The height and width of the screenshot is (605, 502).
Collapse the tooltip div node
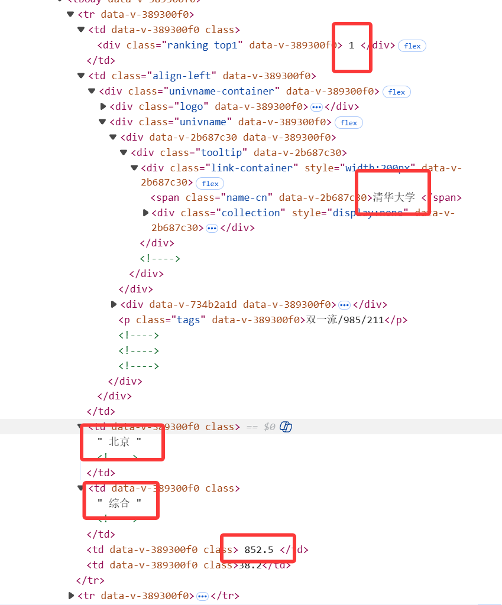[x=124, y=152]
